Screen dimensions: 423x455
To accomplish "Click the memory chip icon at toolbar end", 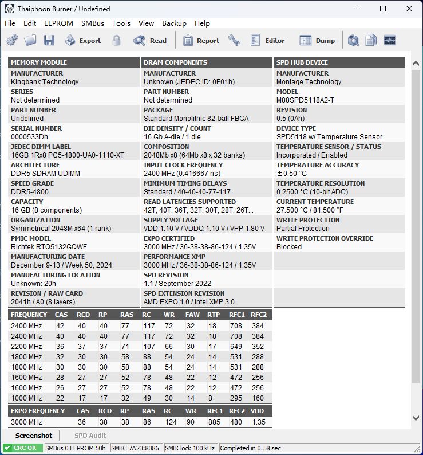I will (389, 40).
